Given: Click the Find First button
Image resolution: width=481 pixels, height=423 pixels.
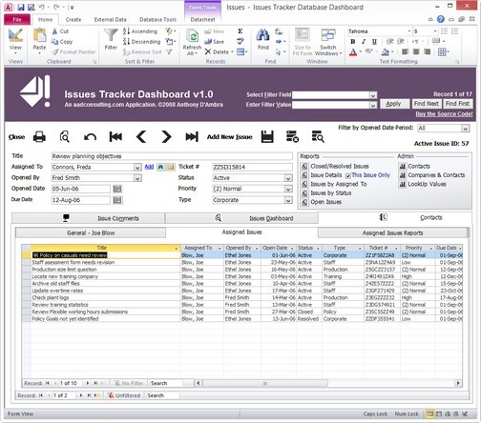Looking at the screenshot, I should 457,104.
